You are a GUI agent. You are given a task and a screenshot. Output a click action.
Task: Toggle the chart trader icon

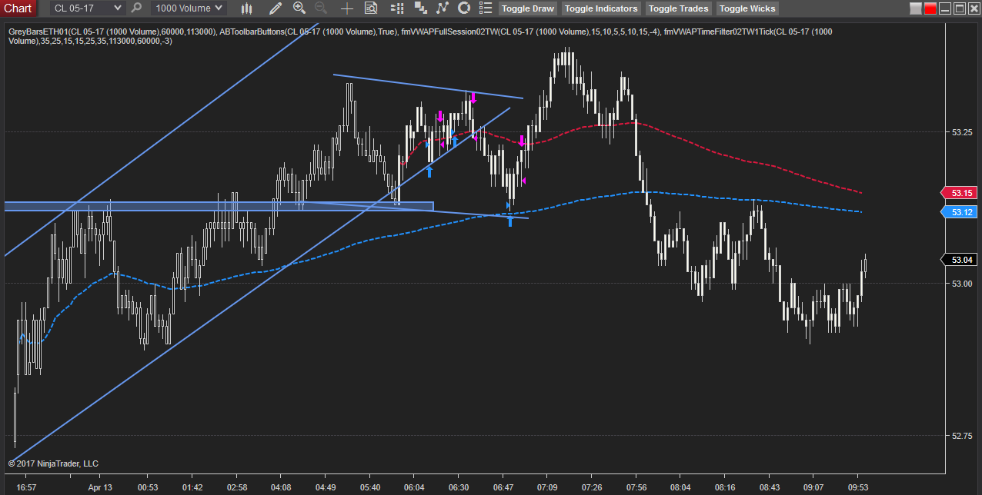(x=397, y=8)
